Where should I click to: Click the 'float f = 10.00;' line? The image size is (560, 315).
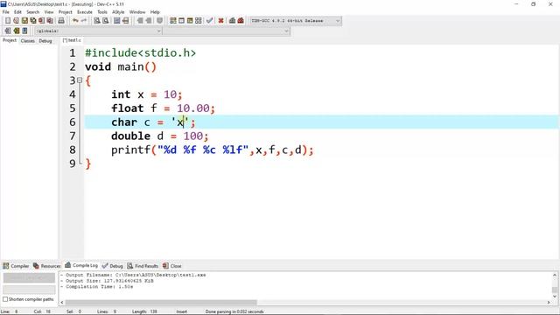point(164,108)
